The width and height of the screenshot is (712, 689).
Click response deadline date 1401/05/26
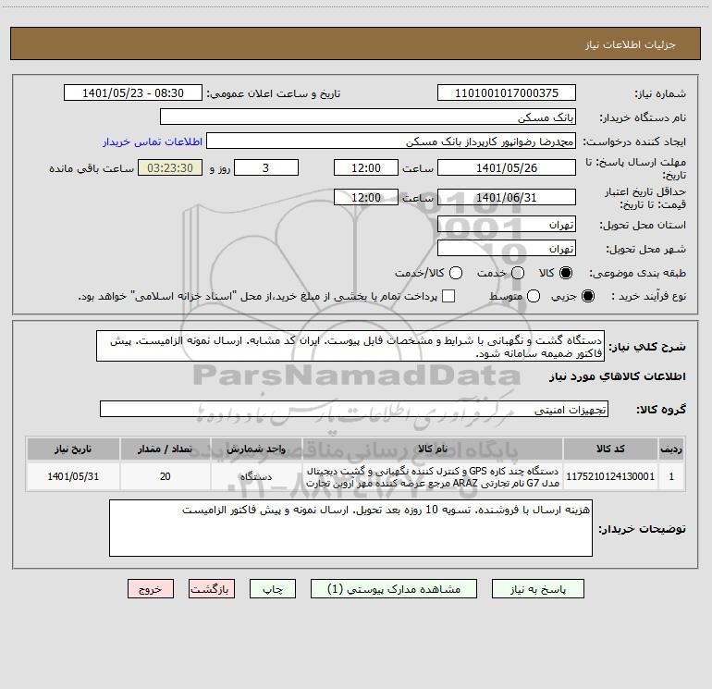[507, 167]
